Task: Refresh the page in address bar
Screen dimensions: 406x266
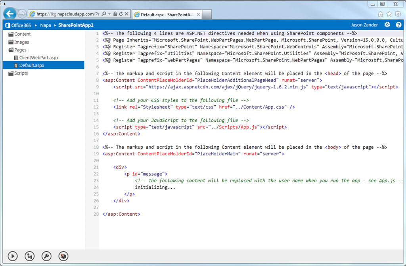Action: click(121, 14)
